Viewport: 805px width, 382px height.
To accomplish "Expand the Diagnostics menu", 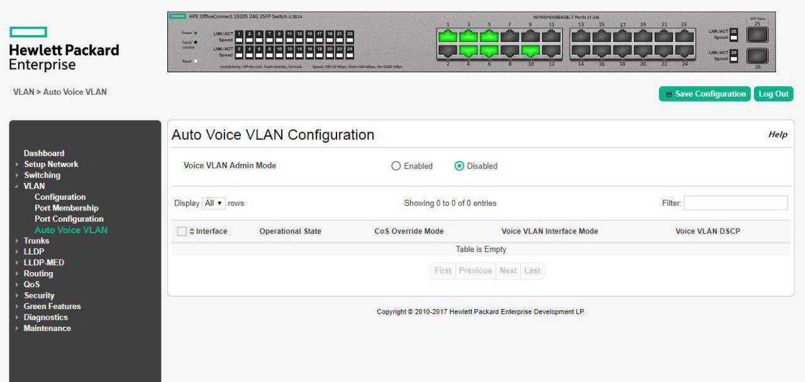I will (x=45, y=317).
